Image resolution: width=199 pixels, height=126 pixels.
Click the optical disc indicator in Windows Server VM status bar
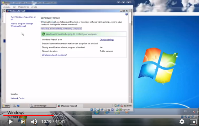[95, 110]
